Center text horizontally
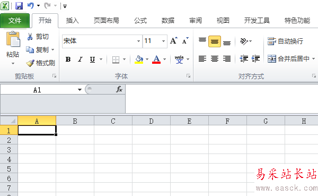Screen dimensions: 318x196 tap(215, 59)
